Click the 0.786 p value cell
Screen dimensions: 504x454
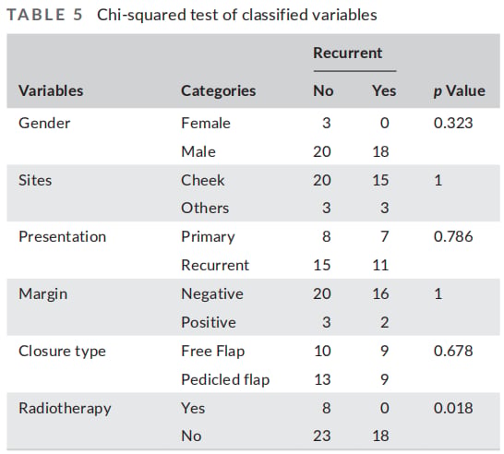453,237
